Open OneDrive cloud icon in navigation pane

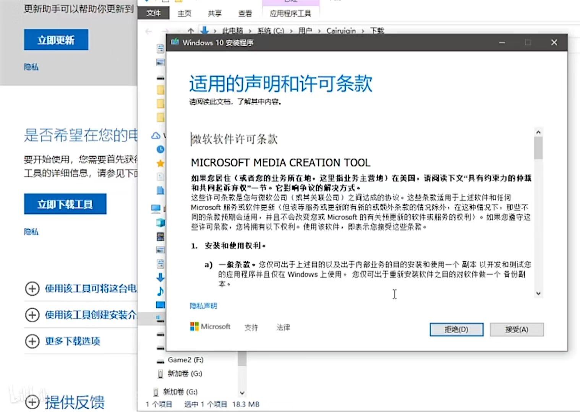tap(156, 135)
